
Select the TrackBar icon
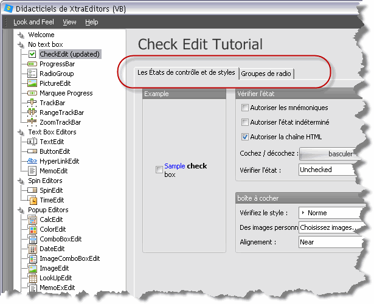pyautogui.click(x=33, y=103)
